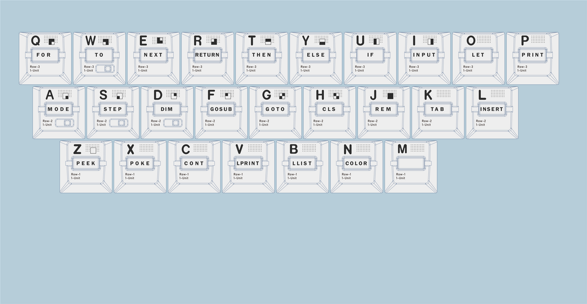587x304 pixels.
Task: Click the dot matrix grid on the O key
Action: 483,39
